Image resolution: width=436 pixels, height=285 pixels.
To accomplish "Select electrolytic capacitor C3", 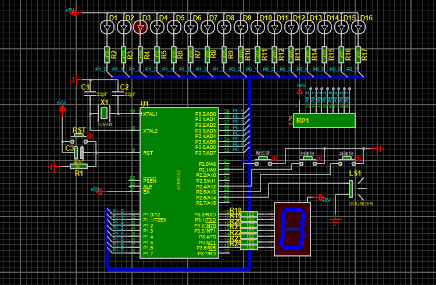I will coord(78,152).
